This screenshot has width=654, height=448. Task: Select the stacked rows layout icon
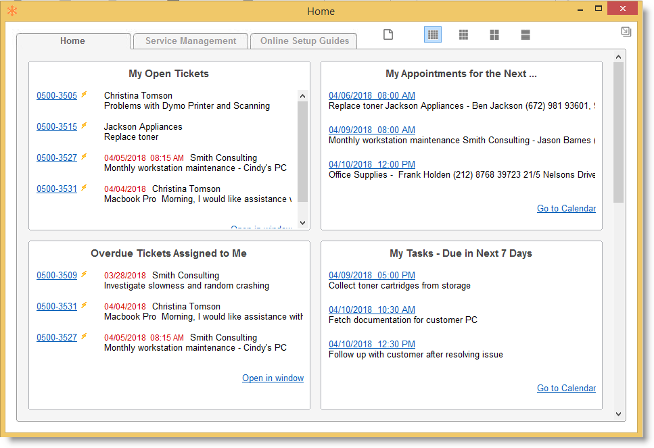[525, 34]
